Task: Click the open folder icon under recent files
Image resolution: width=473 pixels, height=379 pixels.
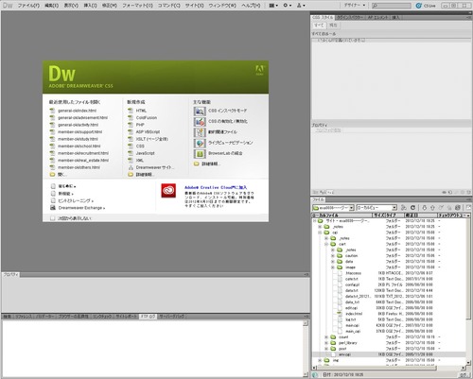Action: coord(52,175)
